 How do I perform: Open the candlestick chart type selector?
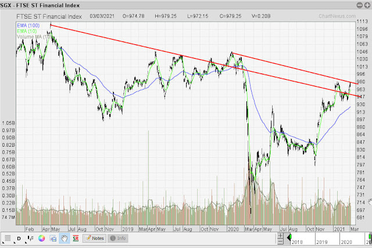tap(31, 238)
